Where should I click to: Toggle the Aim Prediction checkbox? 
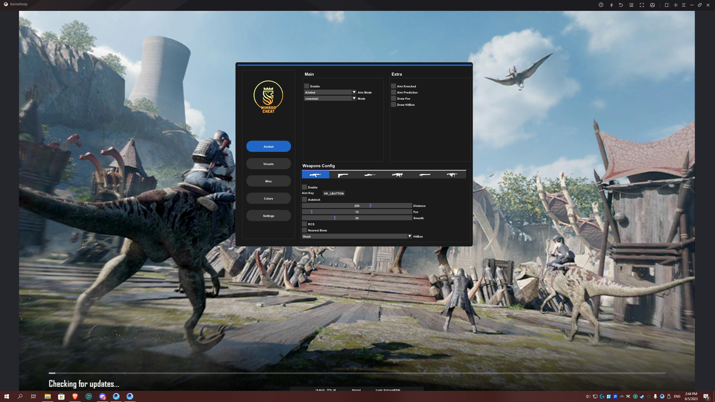pyautogui.click(x=394, y=92)
